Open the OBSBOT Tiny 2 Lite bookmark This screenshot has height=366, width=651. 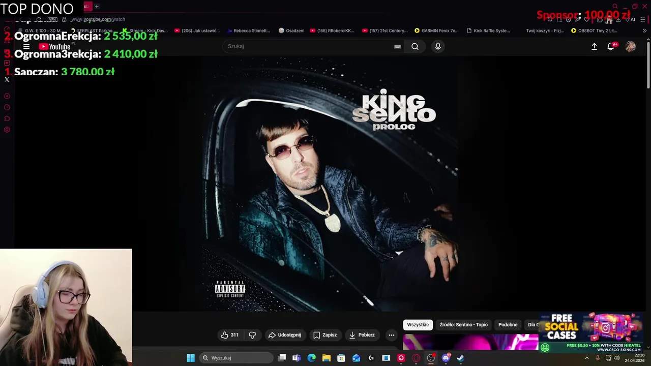(x=594, y=30)
